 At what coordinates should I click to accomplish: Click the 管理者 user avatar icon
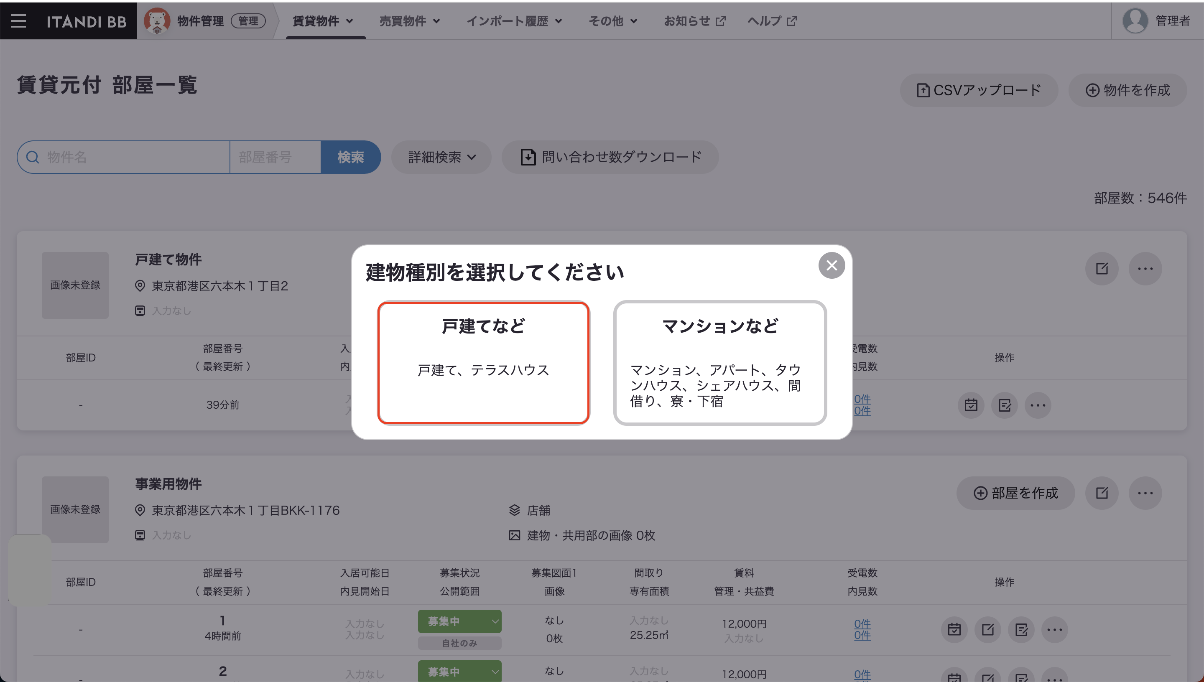1135,21
